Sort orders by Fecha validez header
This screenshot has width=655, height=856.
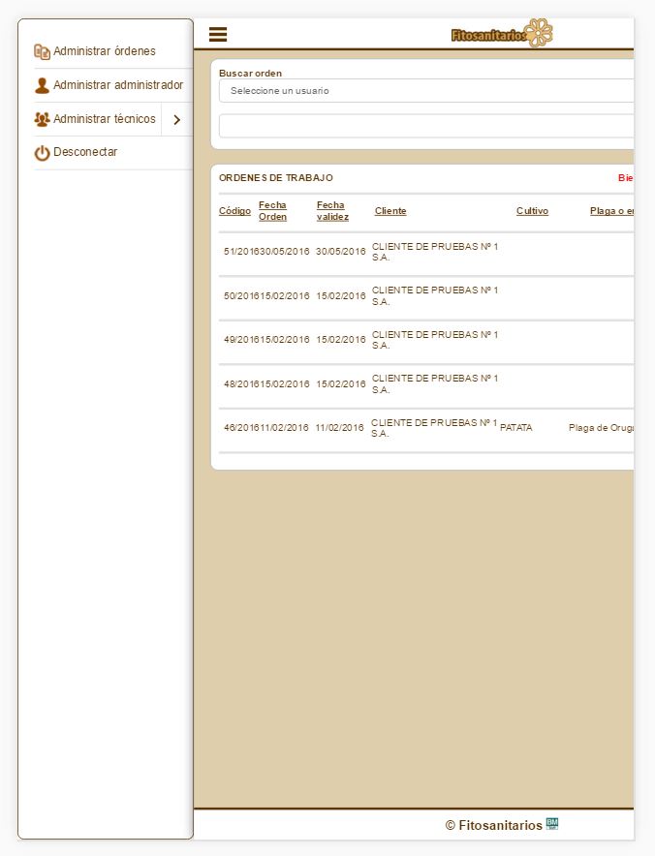point(332,211)
